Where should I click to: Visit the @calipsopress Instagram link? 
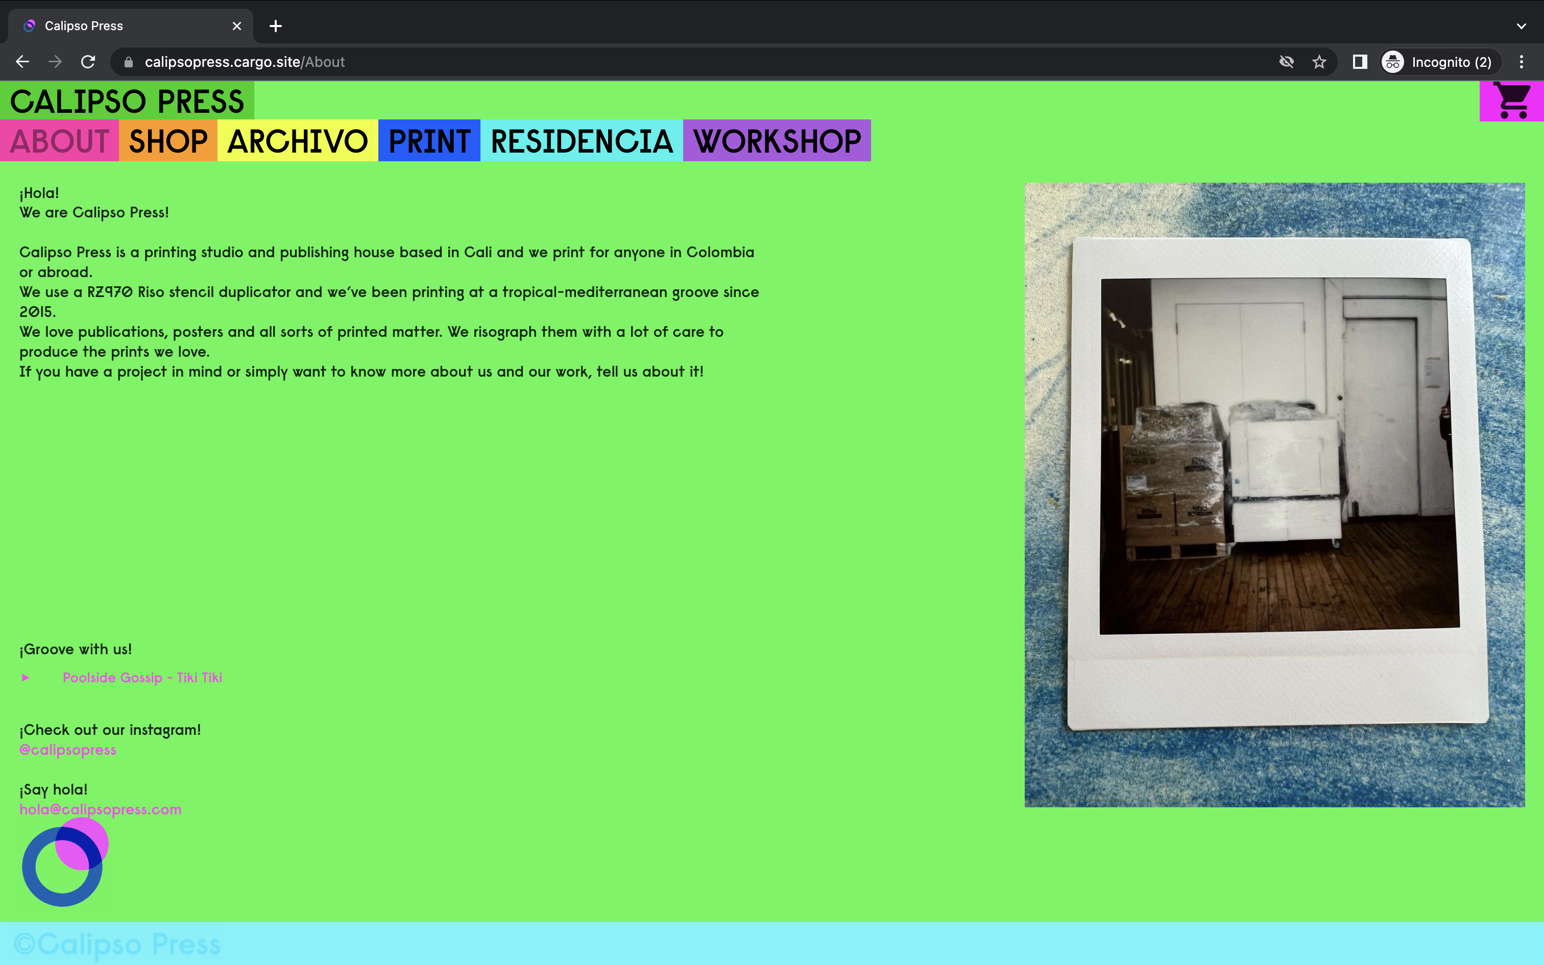pos(68,750)
